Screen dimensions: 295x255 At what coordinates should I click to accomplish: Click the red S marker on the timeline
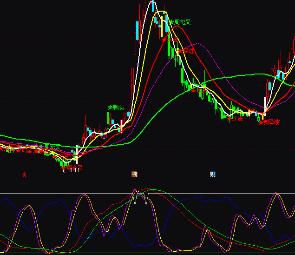24,175
